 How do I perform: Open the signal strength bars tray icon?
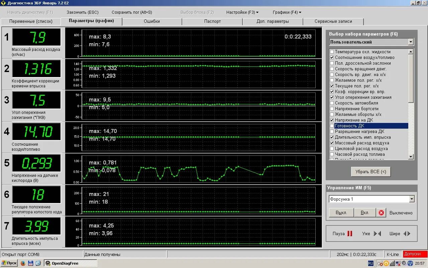[392, 263]
